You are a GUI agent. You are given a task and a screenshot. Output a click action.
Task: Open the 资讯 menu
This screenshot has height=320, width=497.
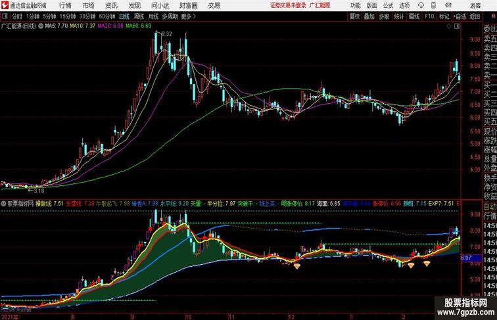click(111, 5)
